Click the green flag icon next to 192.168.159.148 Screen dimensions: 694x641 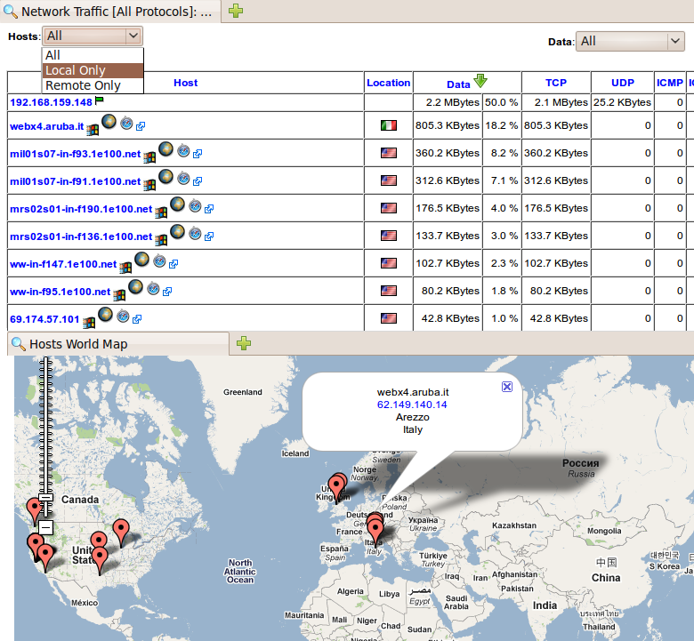pos(99,100)
